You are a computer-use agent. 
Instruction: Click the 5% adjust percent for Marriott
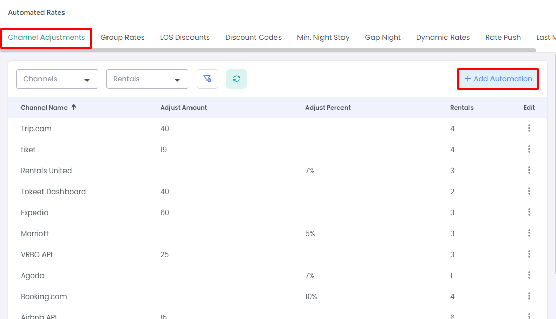click(x=310, y=233)
